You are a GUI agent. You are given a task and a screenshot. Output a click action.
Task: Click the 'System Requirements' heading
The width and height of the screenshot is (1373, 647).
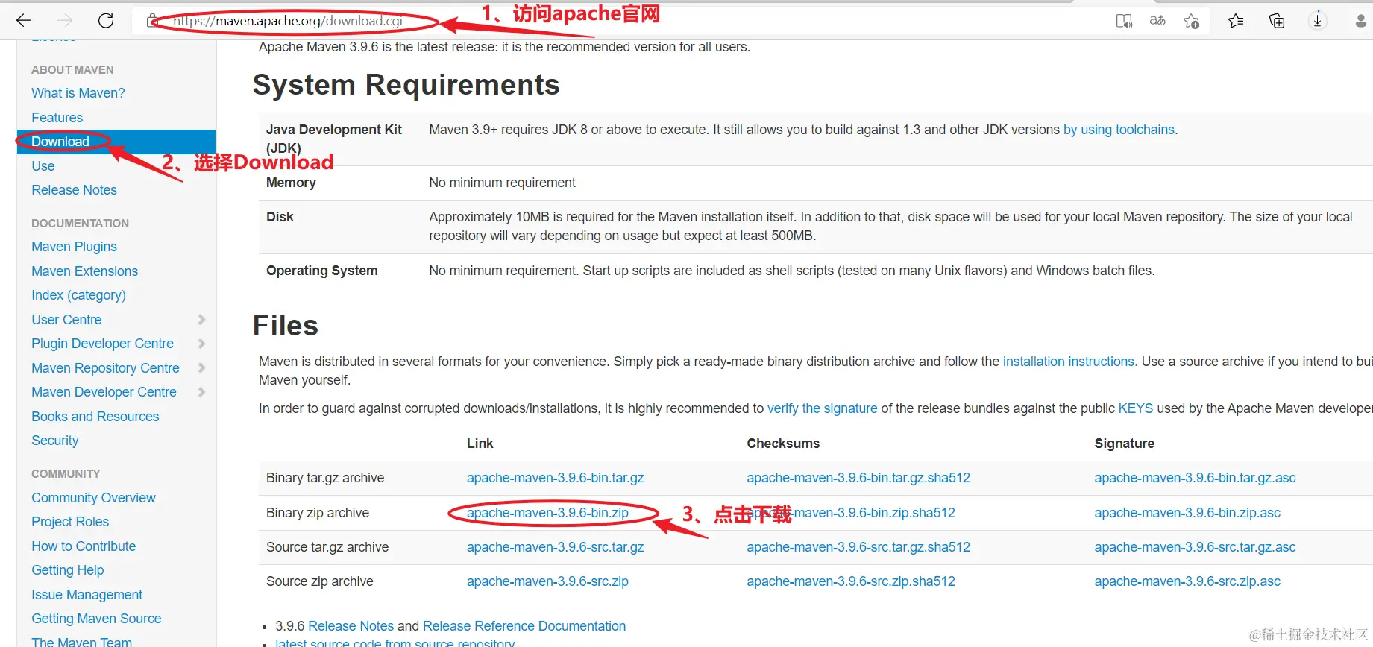pyautogui.click(x=406, y=85)
